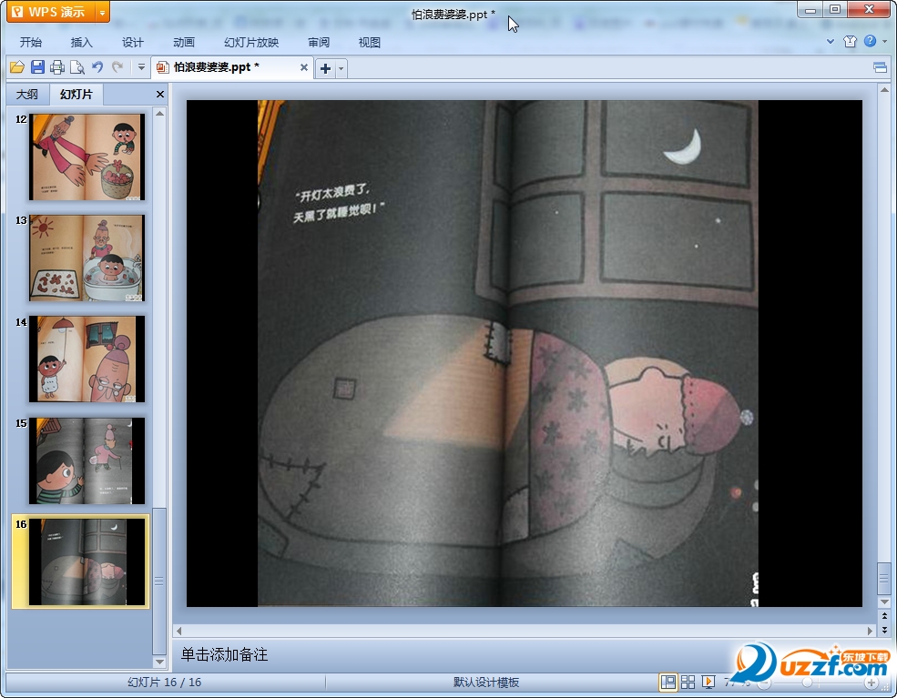The height and width of the screenshot is (698, 897).
Task: Click the horizontal scroll right arrow
Action: [x=870, y=631]
